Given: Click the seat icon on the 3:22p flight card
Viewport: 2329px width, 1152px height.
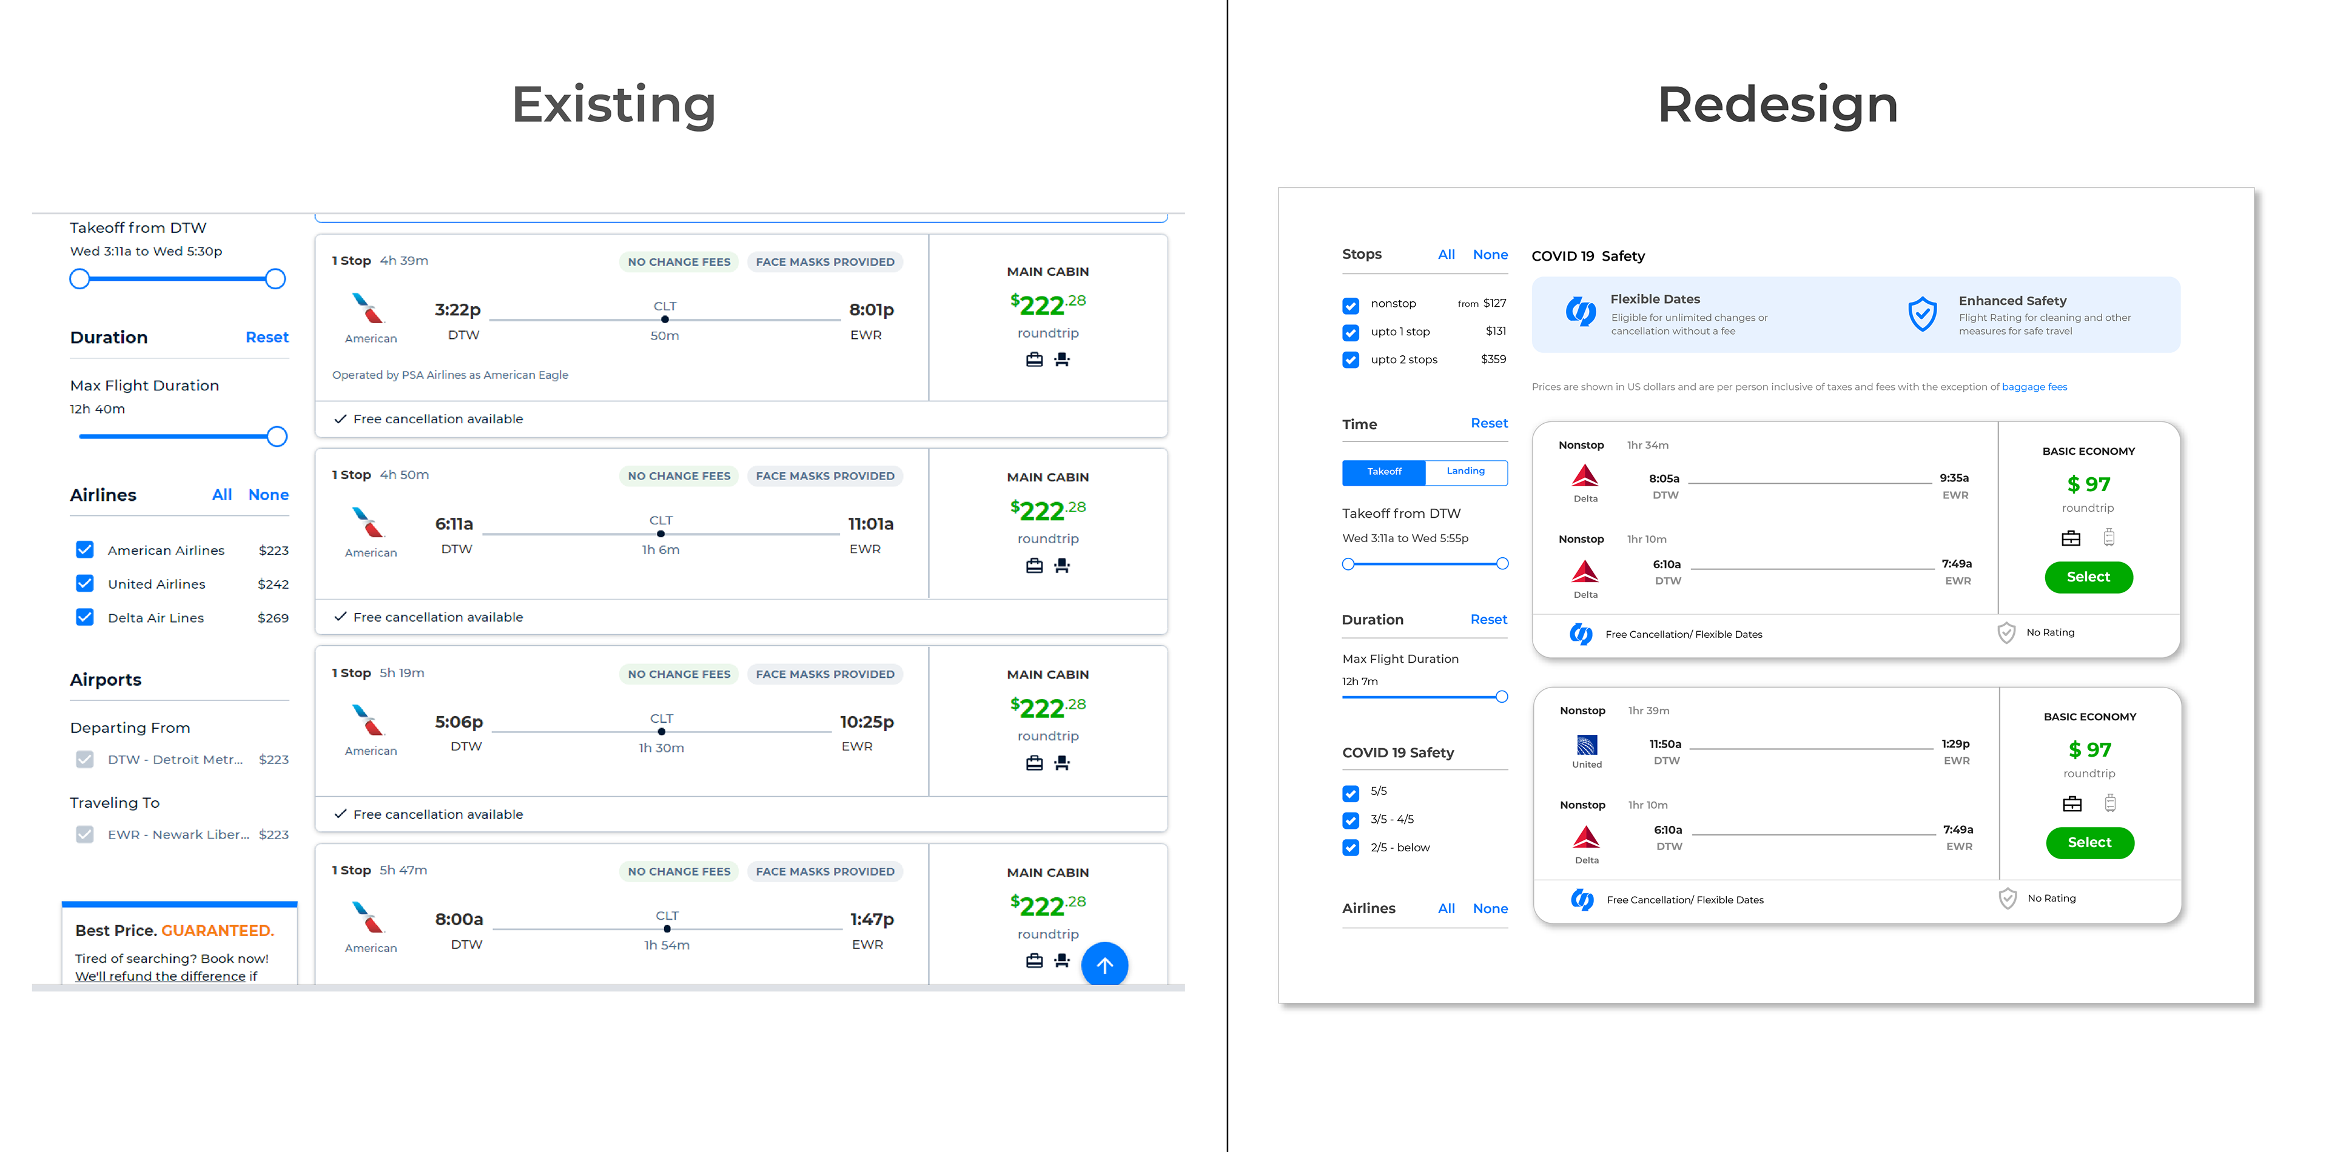Looking at the screenshot, I should 1063,360.
